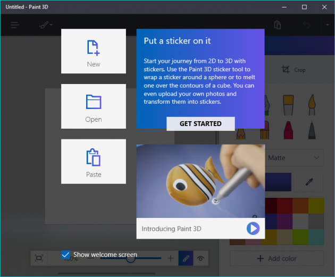
Task: Choose the yellow color swatch
Action: click(x=316, y=206)
